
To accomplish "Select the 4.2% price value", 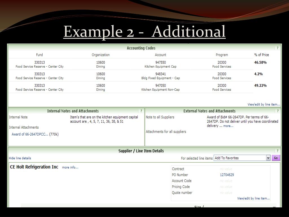I will point(259,74).
